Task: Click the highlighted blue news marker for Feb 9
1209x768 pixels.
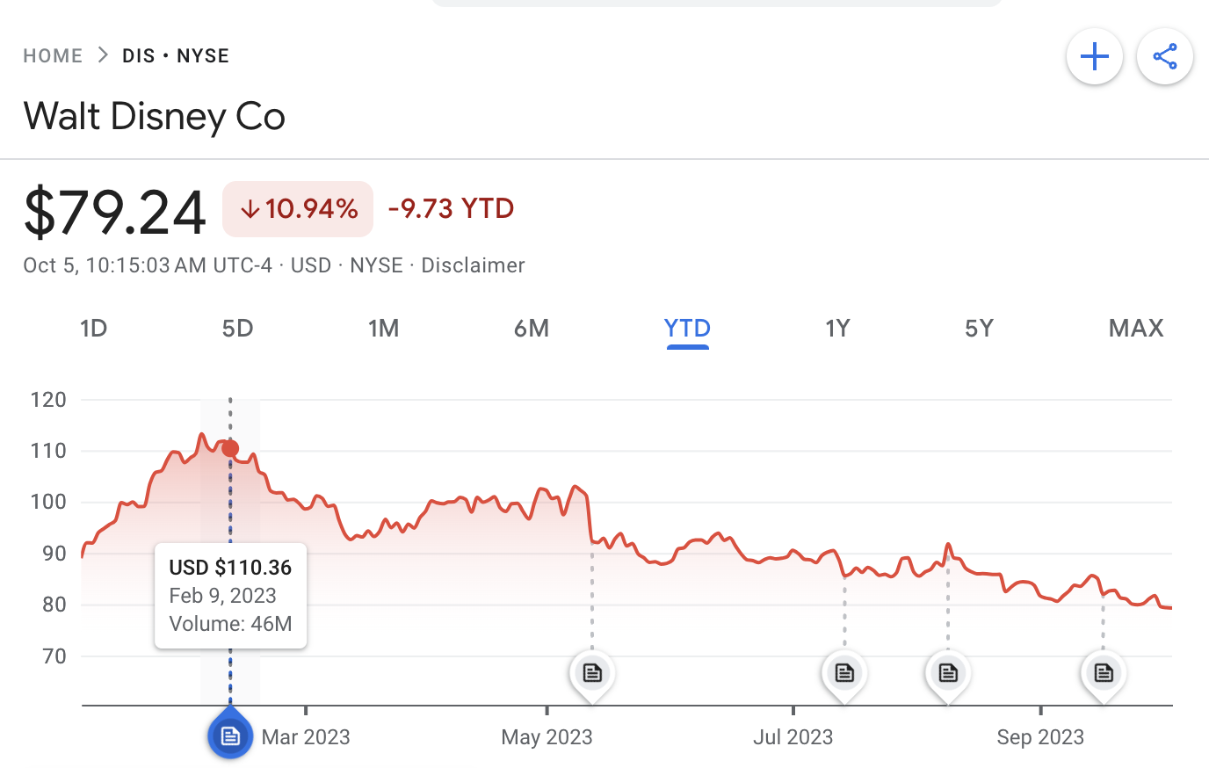Action: pos(230,735)
